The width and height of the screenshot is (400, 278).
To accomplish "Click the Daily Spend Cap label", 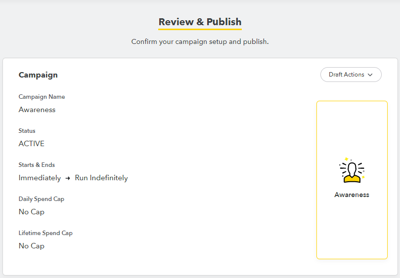I will tap(42, 199).
